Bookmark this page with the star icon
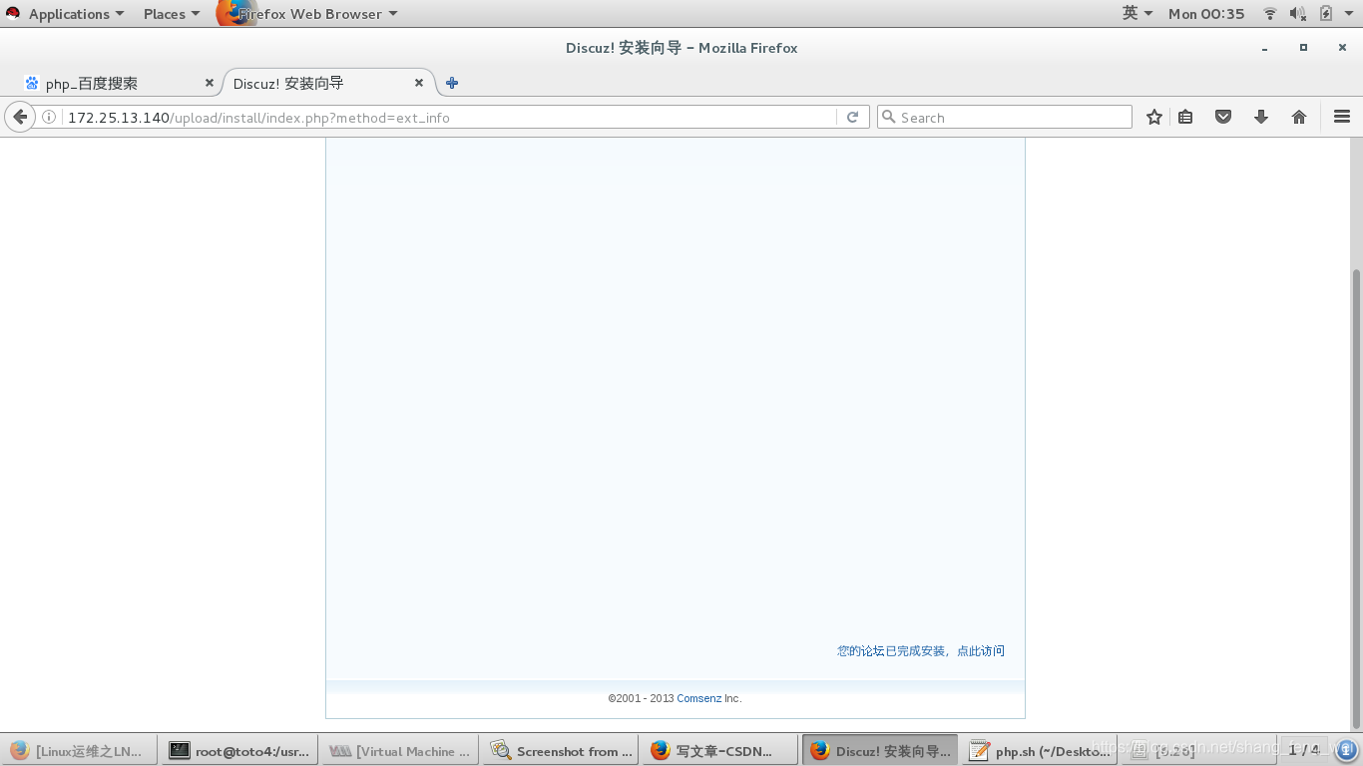This screenshot has height=766, width=1363. 1154,117
